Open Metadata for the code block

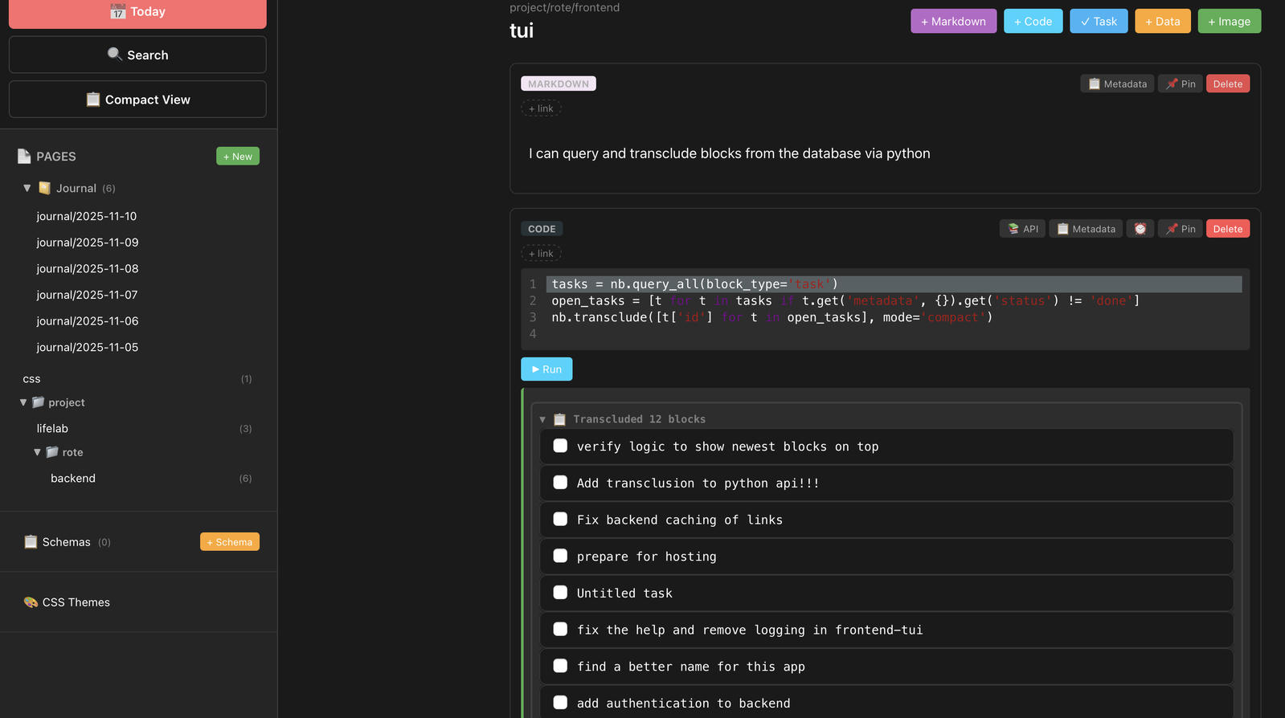pyautogui.click(x=1086, y=229)
